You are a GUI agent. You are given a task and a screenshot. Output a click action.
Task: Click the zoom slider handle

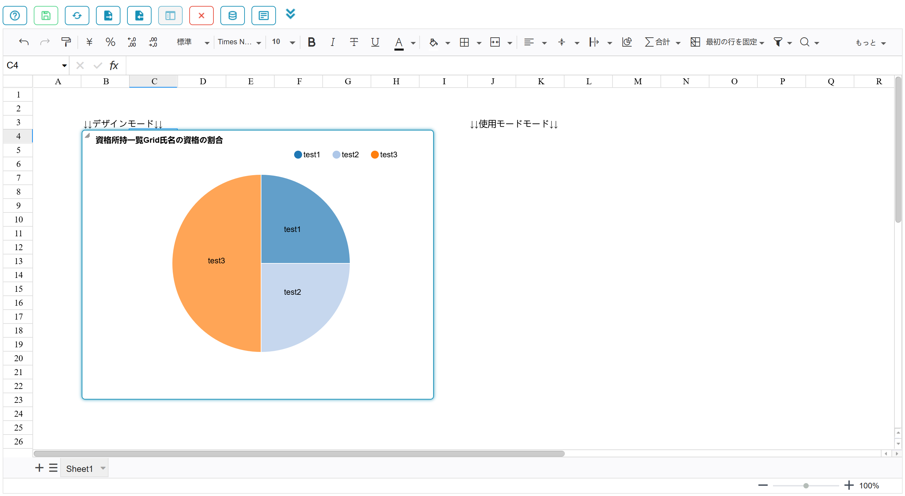pyautogui.click(x=806, y=486)
